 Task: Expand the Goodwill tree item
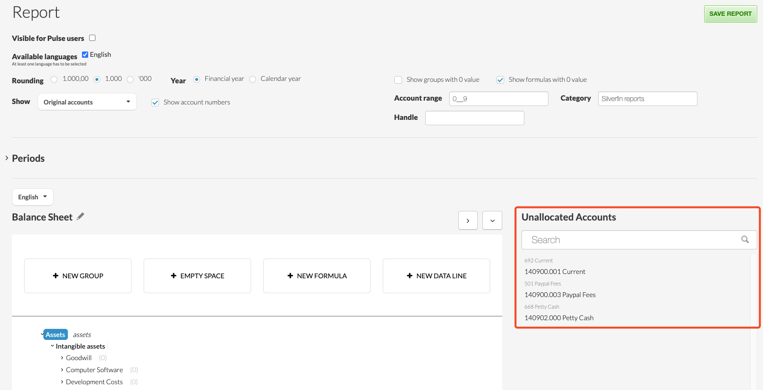(62, 358)
